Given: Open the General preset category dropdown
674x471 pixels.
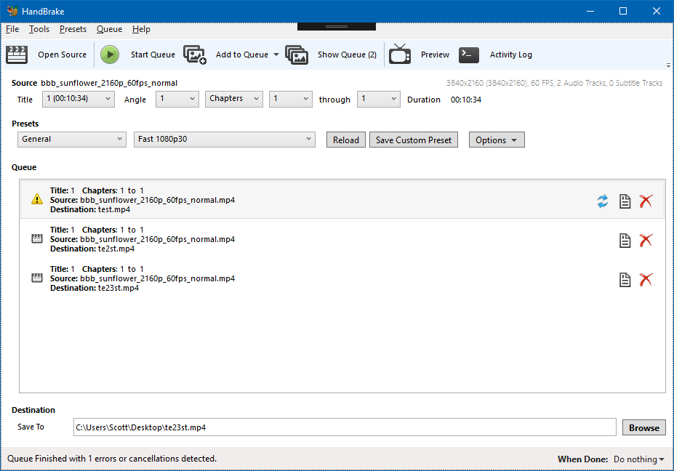Looking at the screenshot, I should click(72, 140).
